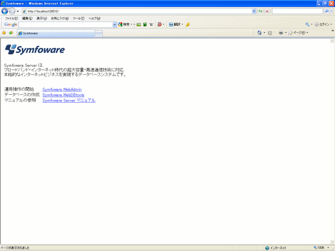Open the ツール(T) menu
This screenshot has width=335, height=251.
[x=78, y=18]
